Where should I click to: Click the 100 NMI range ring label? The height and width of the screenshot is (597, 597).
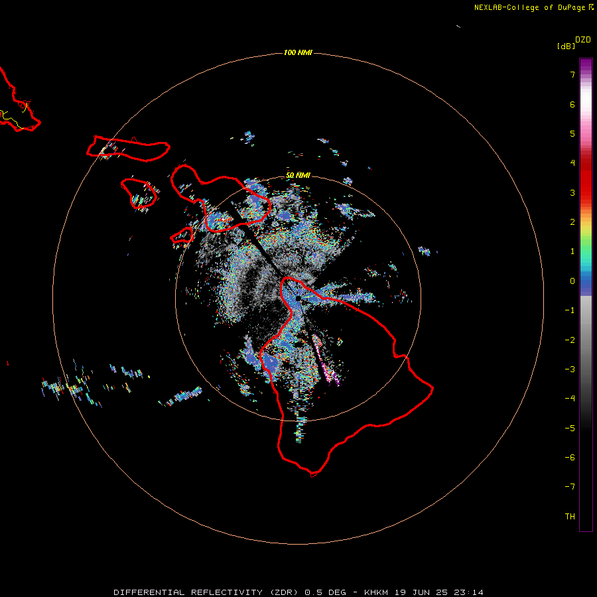(298, 52)
